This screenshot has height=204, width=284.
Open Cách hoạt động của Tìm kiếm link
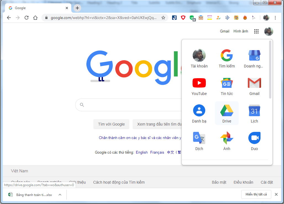pyautogui.click(x=119, y=182)
